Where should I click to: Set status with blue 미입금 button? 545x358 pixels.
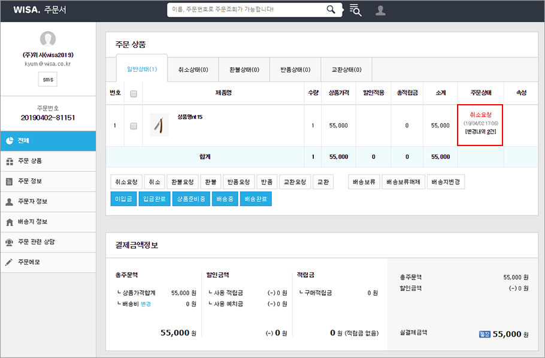(x=123, y=199)
